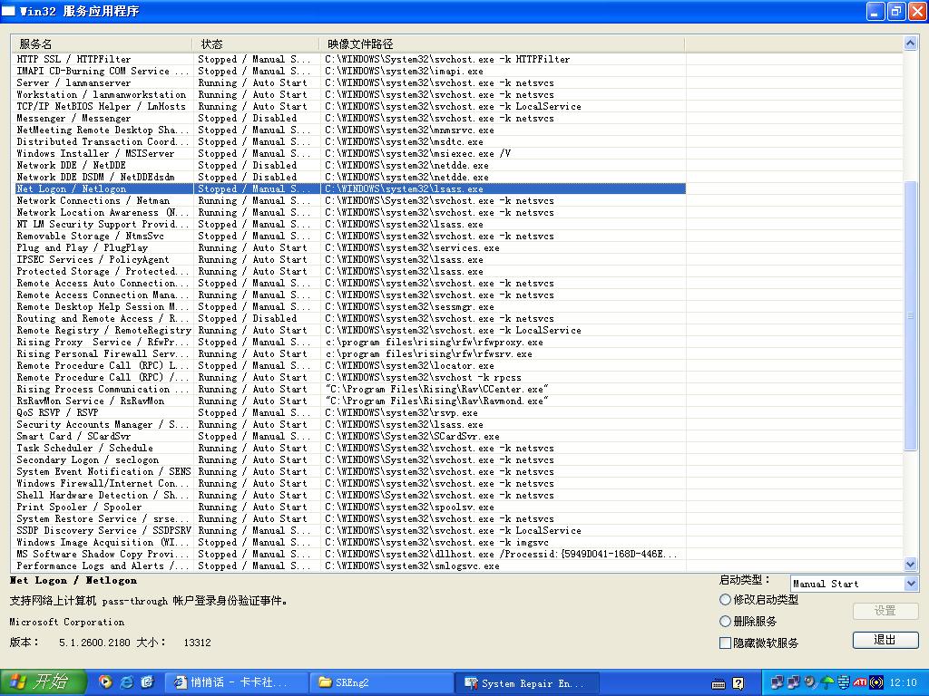Image resolution: width=929 pixels, height=696 pixels.
Task: Select the Performance Logs and Alerts row
Action: click(x=349, y=565)
